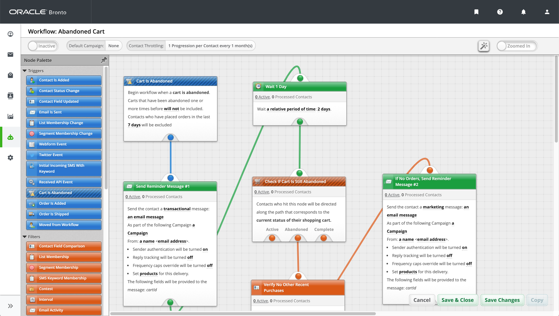Open the settings gear sidebar icon
Screen dimensions: 559x316
coord(10,158)
